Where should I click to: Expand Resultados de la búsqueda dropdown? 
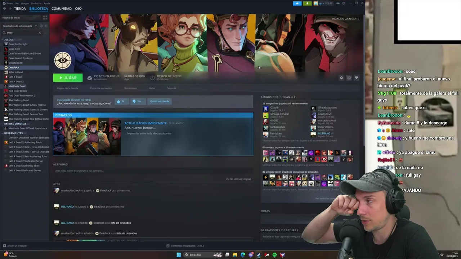[20, 26]
